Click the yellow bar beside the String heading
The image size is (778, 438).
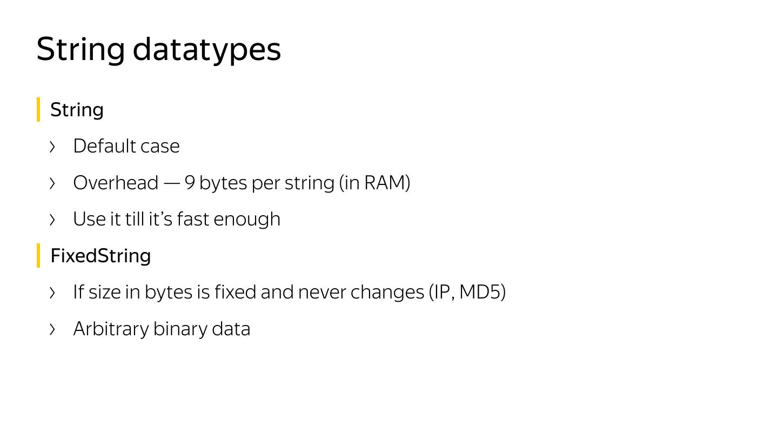click(38, 109)
